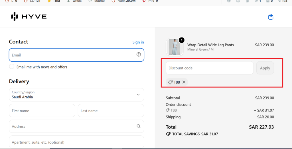Select the First name field

click(42, 111)
